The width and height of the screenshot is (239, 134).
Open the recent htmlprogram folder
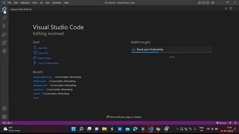click(40, 81)
